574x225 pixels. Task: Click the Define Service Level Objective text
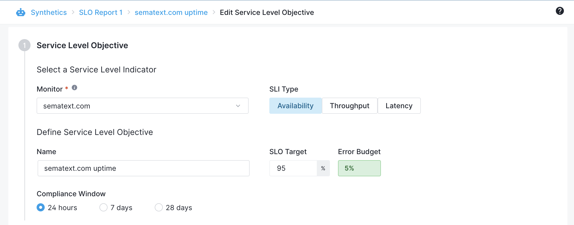pyautogui.click(x=95, y=132)
